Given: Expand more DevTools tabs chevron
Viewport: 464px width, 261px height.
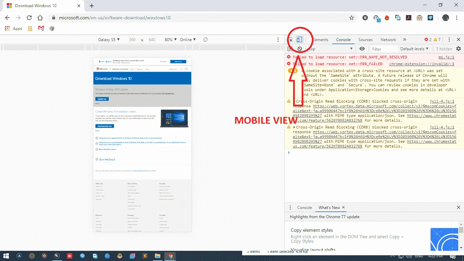Looking at the screenshot, I should click(405, 40).
